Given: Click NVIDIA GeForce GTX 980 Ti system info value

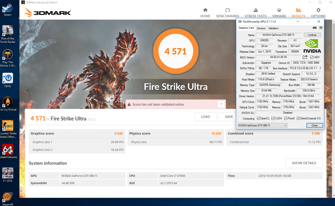Looking at the screenshot, I should tap(80, 176).
